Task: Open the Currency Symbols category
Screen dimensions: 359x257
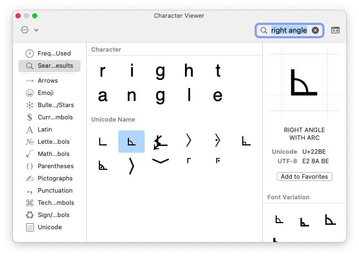Action: pos(49,117)
